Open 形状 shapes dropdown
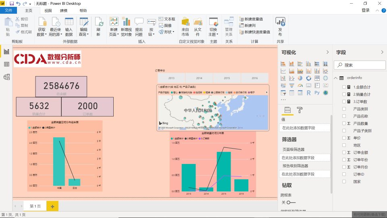387x218 pixels. 166,32
